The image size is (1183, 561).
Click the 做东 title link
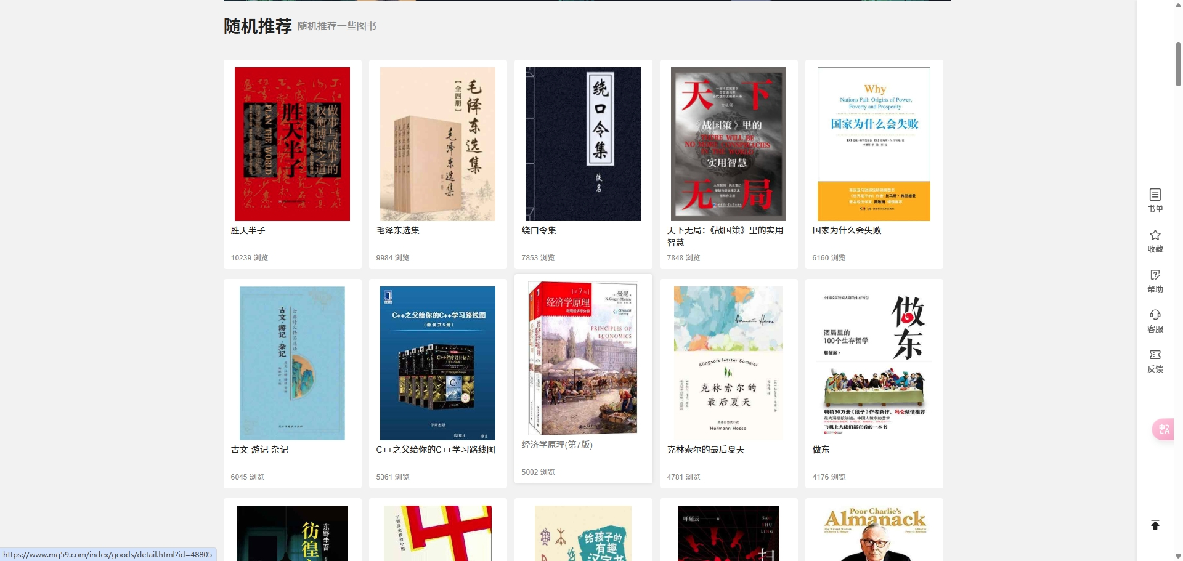(821, 450)
